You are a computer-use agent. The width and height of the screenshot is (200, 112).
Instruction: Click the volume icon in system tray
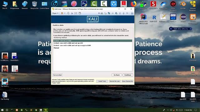click(x=171, y=110)
